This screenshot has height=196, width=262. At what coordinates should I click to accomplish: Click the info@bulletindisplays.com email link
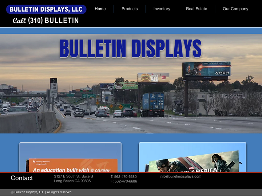pos(180,176)
